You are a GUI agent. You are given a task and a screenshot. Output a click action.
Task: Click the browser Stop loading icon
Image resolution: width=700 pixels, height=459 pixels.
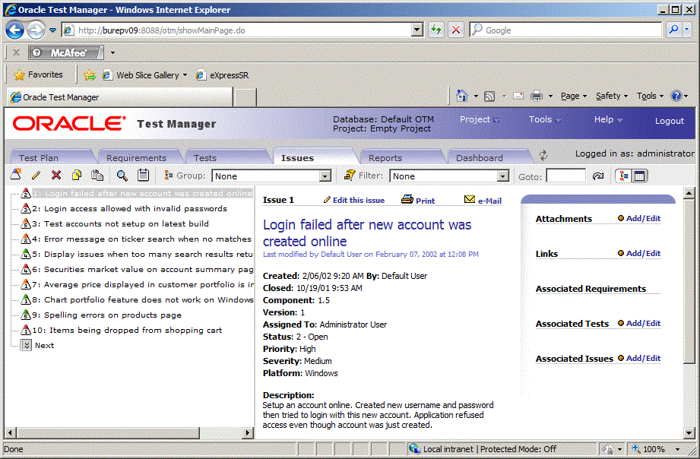(x=456, y=30)
